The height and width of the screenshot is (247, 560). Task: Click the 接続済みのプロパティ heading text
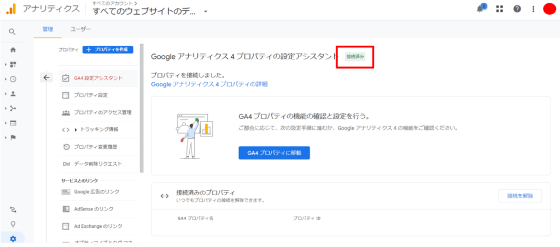[206, 193]
